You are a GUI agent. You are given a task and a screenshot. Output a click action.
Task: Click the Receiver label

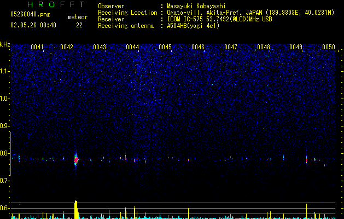pyautogui.click(x=111, y=19)
